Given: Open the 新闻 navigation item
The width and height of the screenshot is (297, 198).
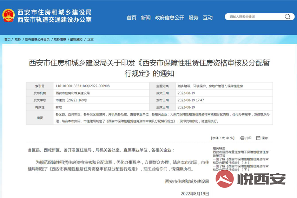Looking at the screenshot, I should click(145, 18).
